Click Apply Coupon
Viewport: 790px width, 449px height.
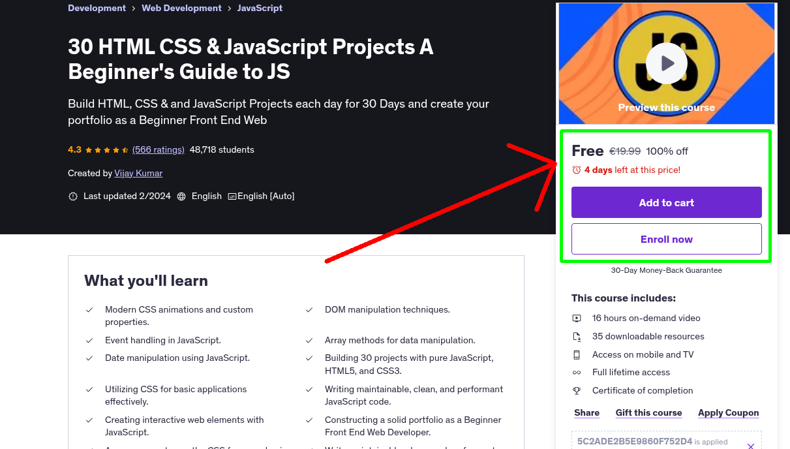pyautogui.click(x=728, y=412)
